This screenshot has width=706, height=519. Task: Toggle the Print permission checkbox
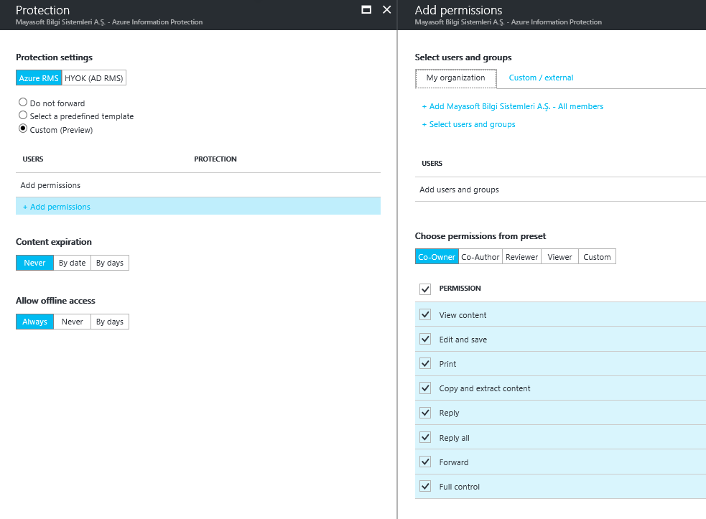pos(425,363)
